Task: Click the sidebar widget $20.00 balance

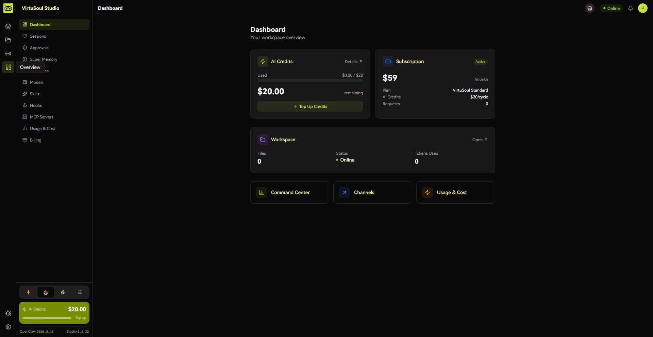Action: (77, 309)
